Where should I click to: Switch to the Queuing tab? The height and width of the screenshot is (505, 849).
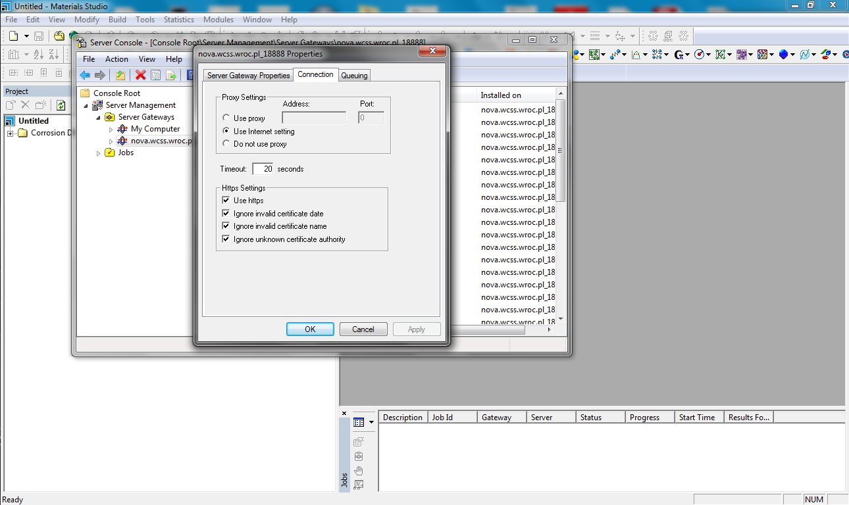(354, 76)
